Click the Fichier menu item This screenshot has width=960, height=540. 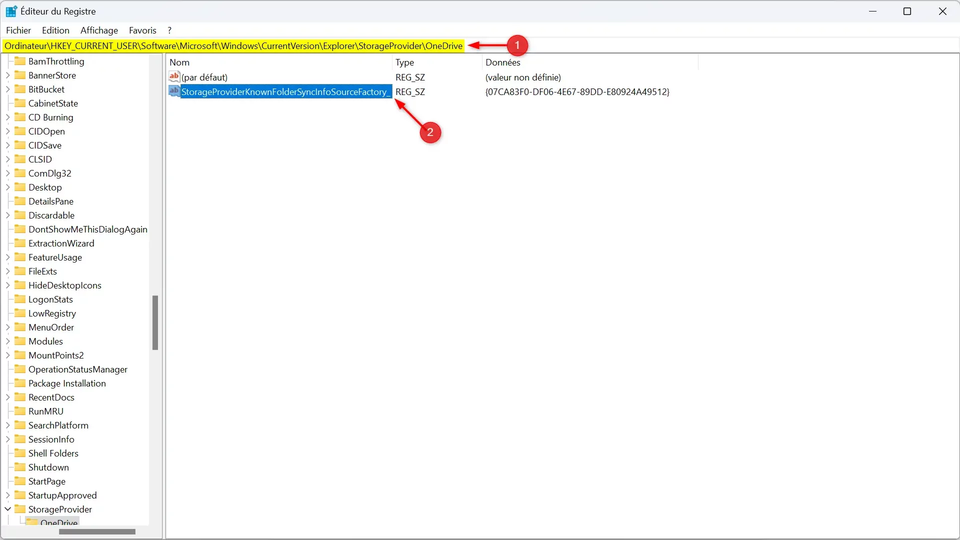click(18, 30)
